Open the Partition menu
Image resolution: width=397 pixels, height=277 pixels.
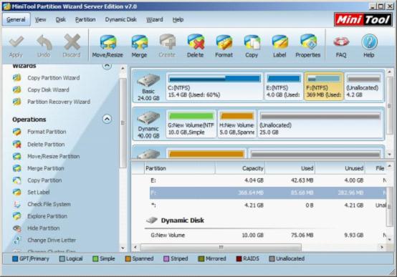[x=85, y=19]
